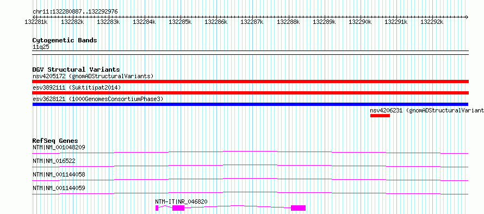Select the nsv4205172 (gnomADStructuralVariants) label
The image size is (484, 214).
(x=93, y=76)
